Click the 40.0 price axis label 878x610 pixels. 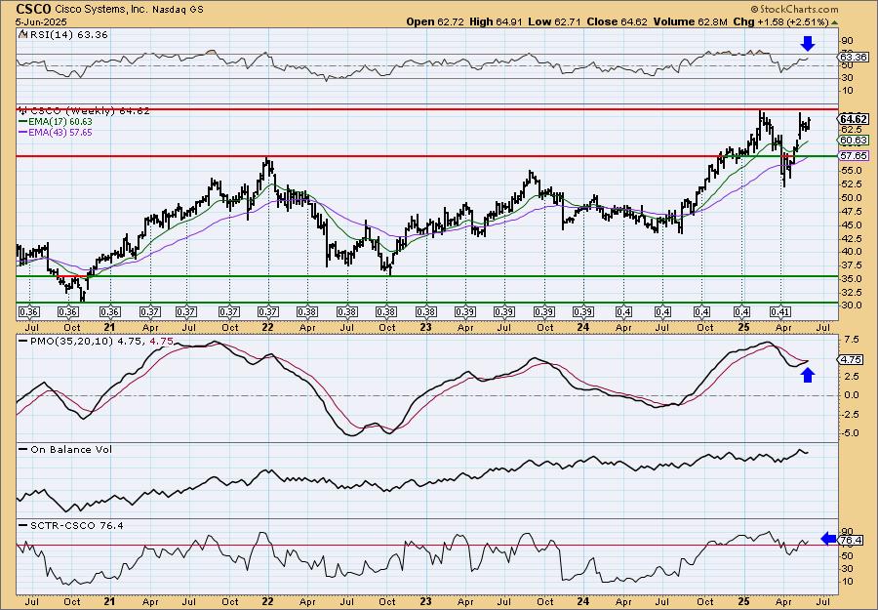(x=850, y=252)
